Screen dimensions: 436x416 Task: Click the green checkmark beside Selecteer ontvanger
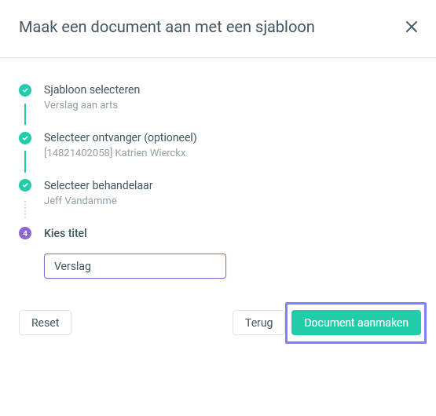coord(25,138)
